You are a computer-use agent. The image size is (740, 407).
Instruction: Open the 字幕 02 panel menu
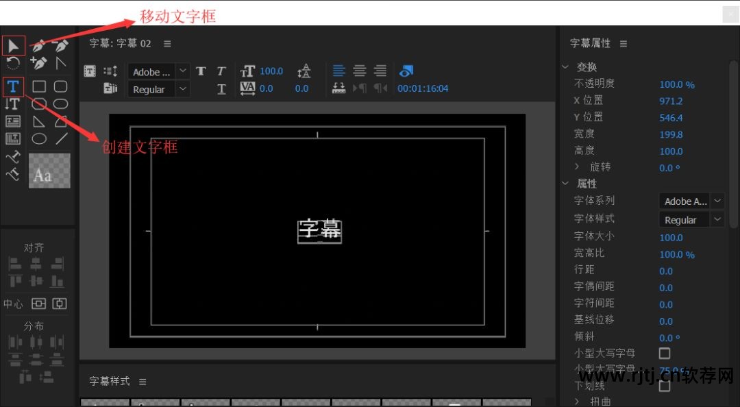tap(167, 43)
